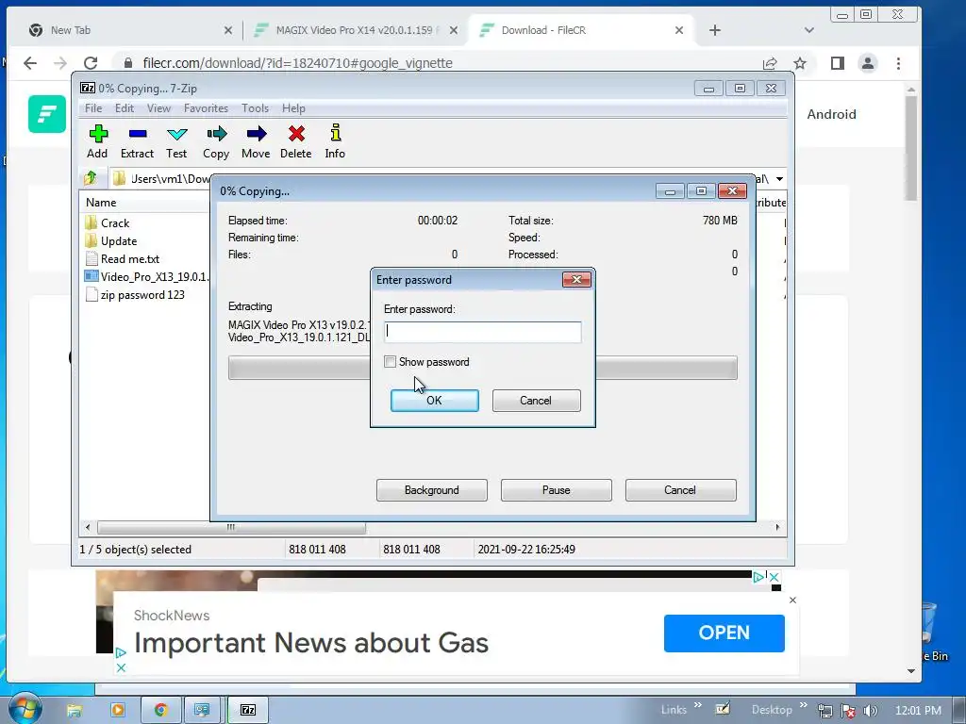This screenshot has width=966, height=724.
Task: Go up one folder level in 7-Zip
Action: point(91,178)
